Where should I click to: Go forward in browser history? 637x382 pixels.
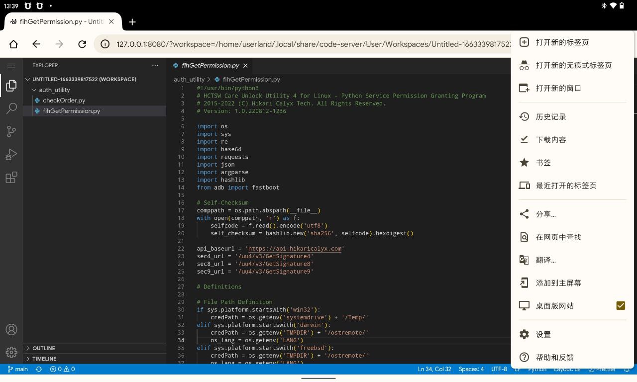coord(59,44)
